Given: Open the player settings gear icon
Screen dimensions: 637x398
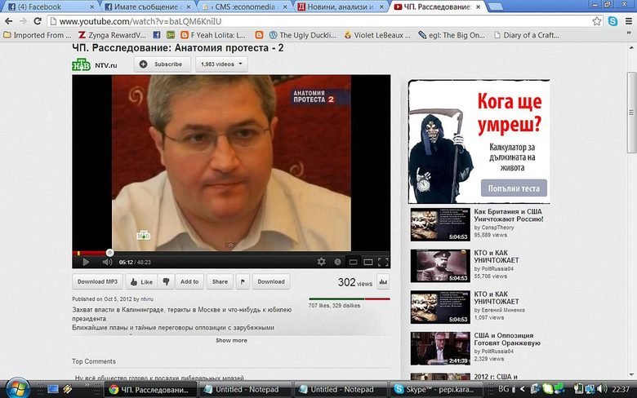Looking at the screenshot, I should coord(321,262).
